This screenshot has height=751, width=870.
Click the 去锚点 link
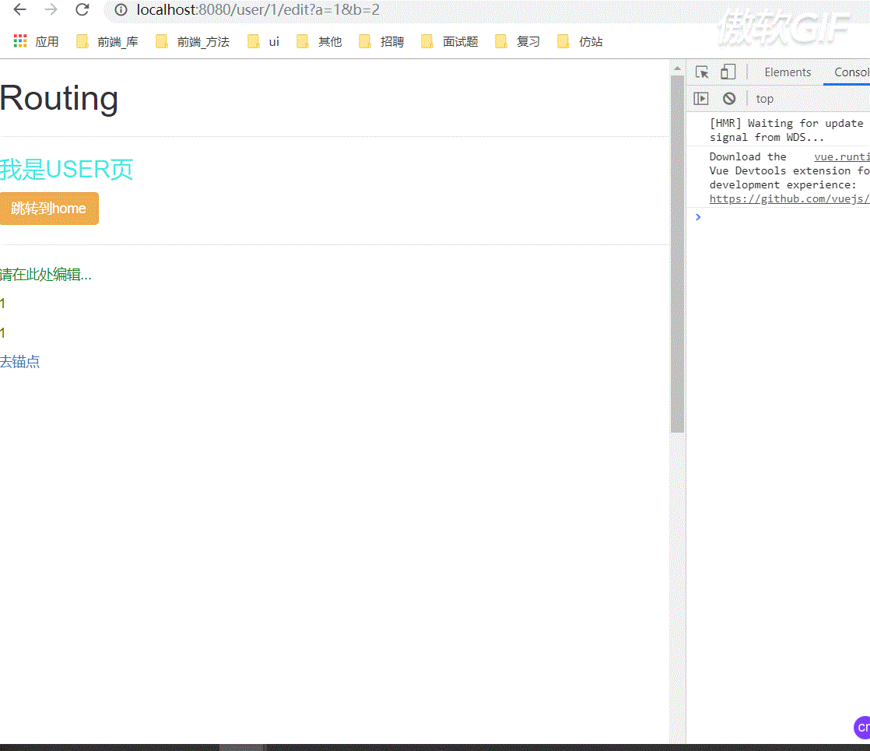20,362
